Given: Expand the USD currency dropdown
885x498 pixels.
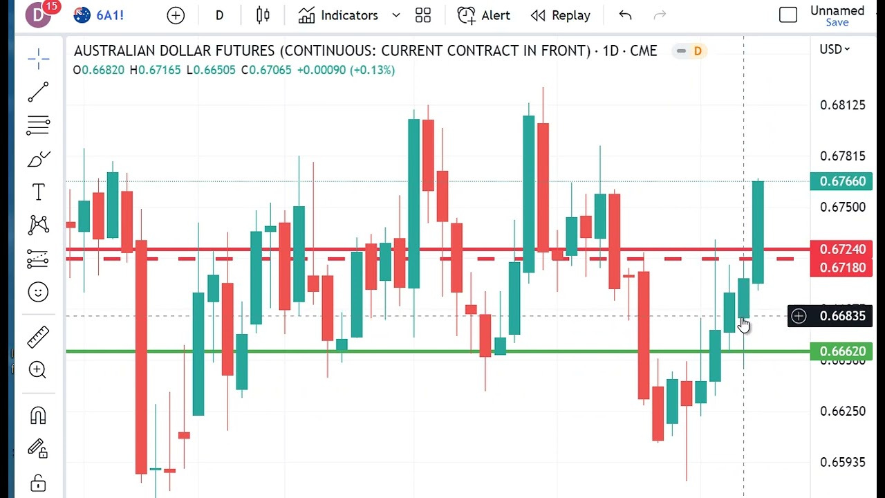Looking at the screenshot, I should click(x=835, y=49).
